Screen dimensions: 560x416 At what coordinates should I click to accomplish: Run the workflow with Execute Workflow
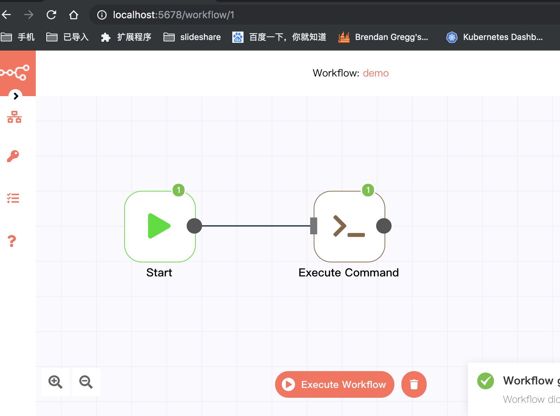pos(335,384)
